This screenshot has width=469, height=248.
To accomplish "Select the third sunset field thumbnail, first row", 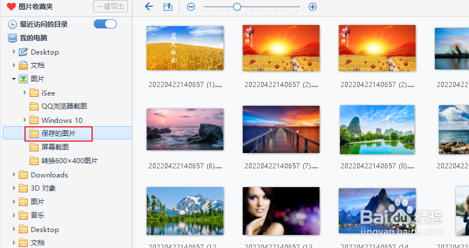I will [377, 48].
